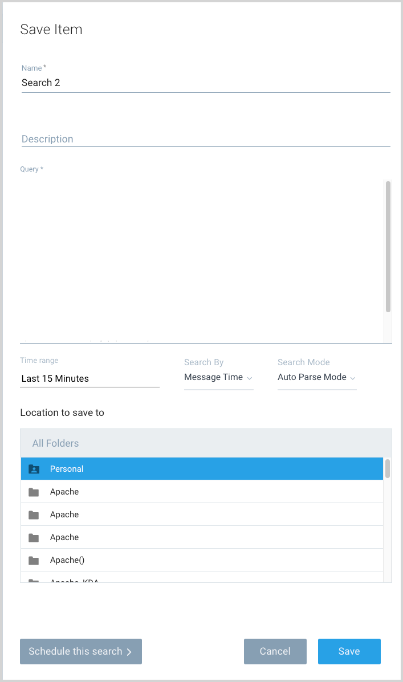Click the folder icon beside the first Apache entry

click(x=34, y=491)
